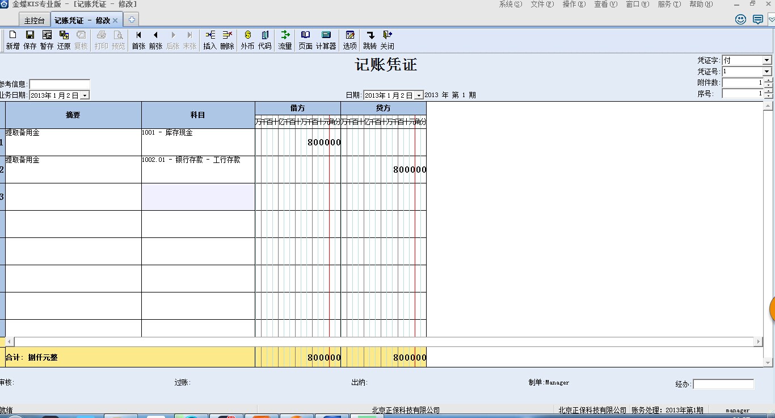Open page settings via 页面

coord(305,39)
